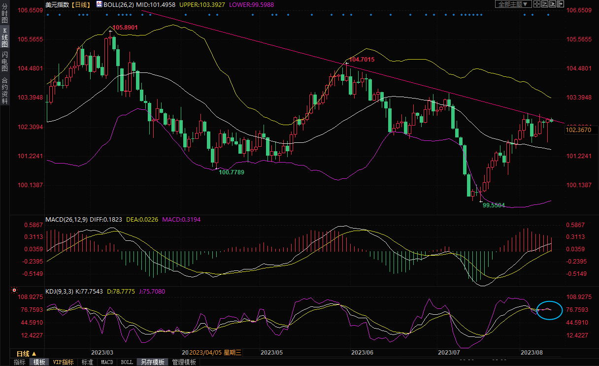Click the red KDJ settings icon

(14, 291)
